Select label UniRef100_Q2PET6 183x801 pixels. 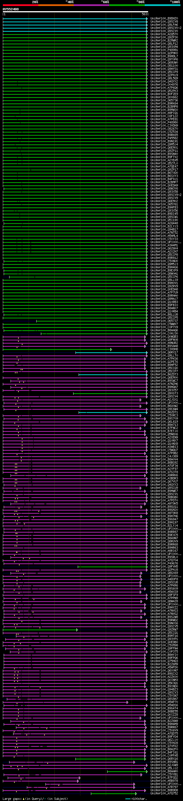[x=164, y=362]
